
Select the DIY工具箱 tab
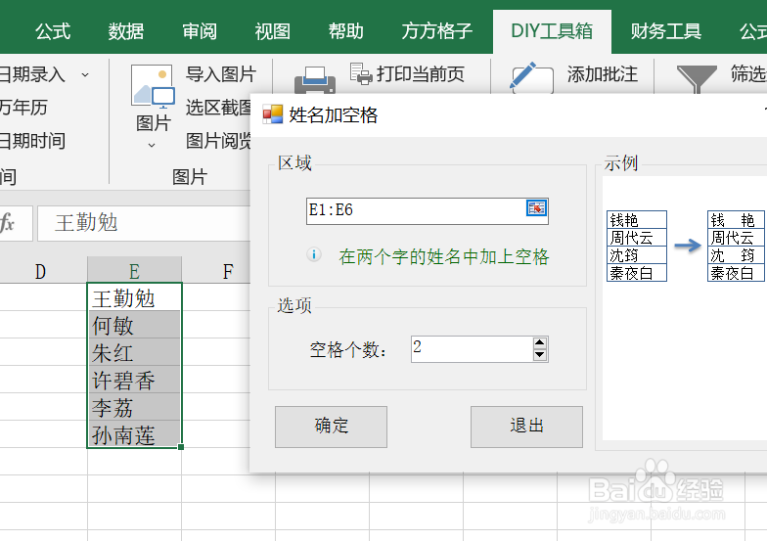(x=552, y=31)
